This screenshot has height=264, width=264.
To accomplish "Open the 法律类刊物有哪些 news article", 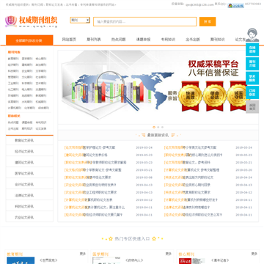I will [x=197, y=208].
